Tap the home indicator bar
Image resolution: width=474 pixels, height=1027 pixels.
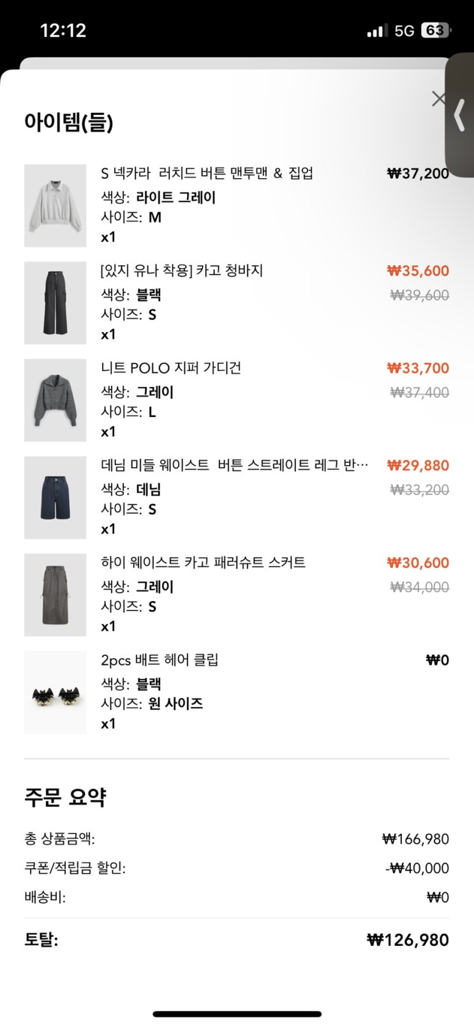237,1014
